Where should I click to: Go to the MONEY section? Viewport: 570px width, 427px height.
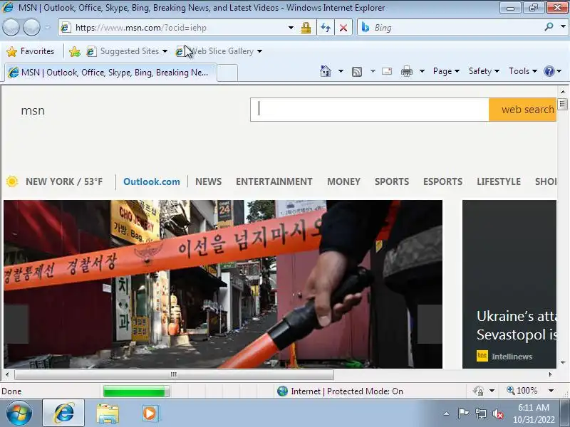coord(343,181)
